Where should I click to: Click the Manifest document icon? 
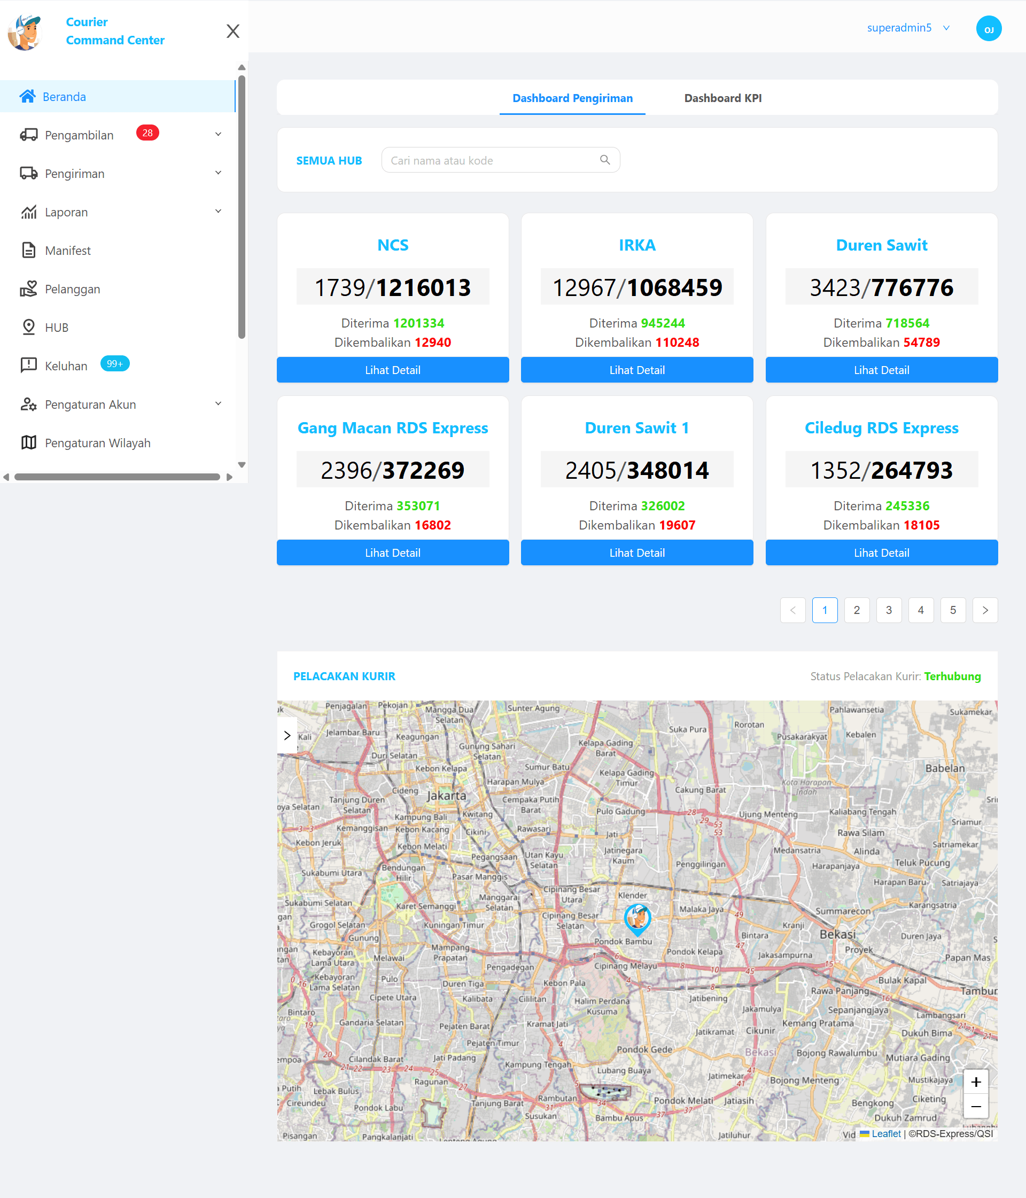[x=28, y=251]
